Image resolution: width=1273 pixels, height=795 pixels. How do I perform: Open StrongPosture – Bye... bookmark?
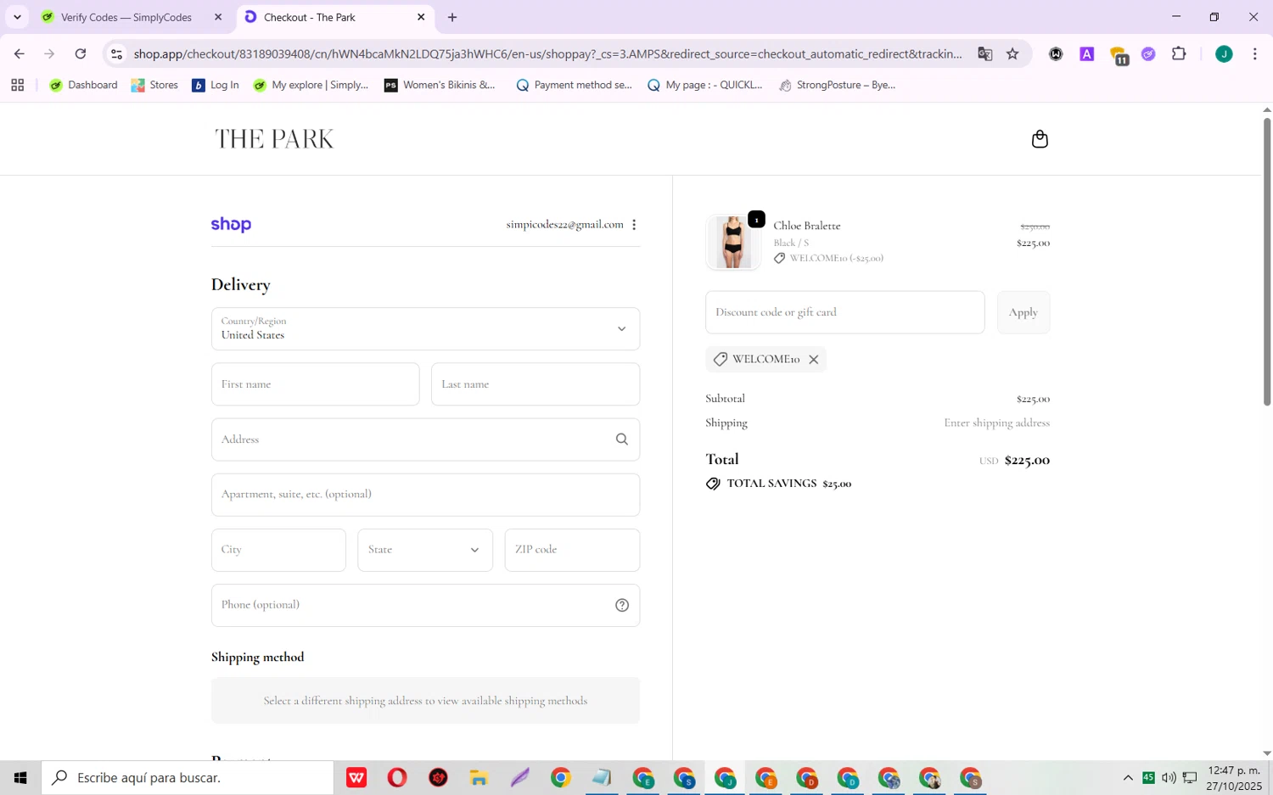(837, 85)
